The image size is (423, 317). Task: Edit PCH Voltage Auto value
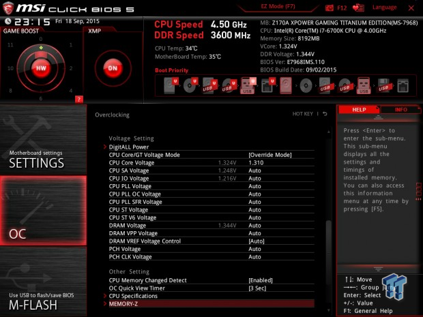click(x=254, y=249)
